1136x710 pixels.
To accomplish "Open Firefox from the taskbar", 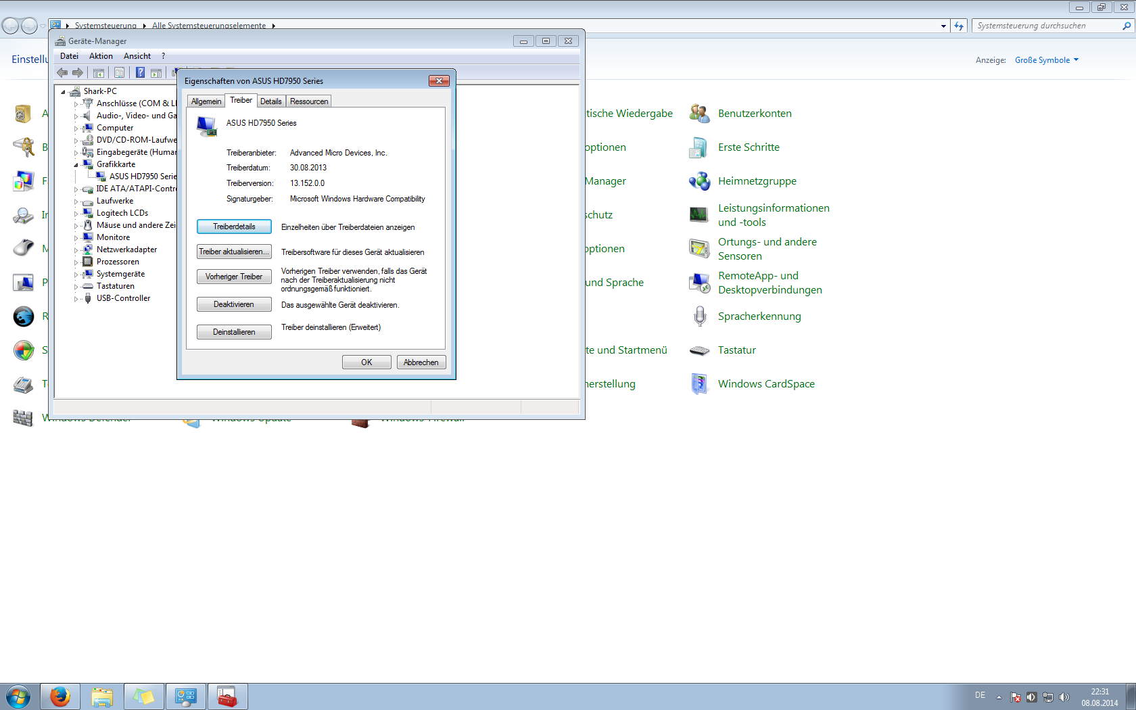I will (60, 696).
